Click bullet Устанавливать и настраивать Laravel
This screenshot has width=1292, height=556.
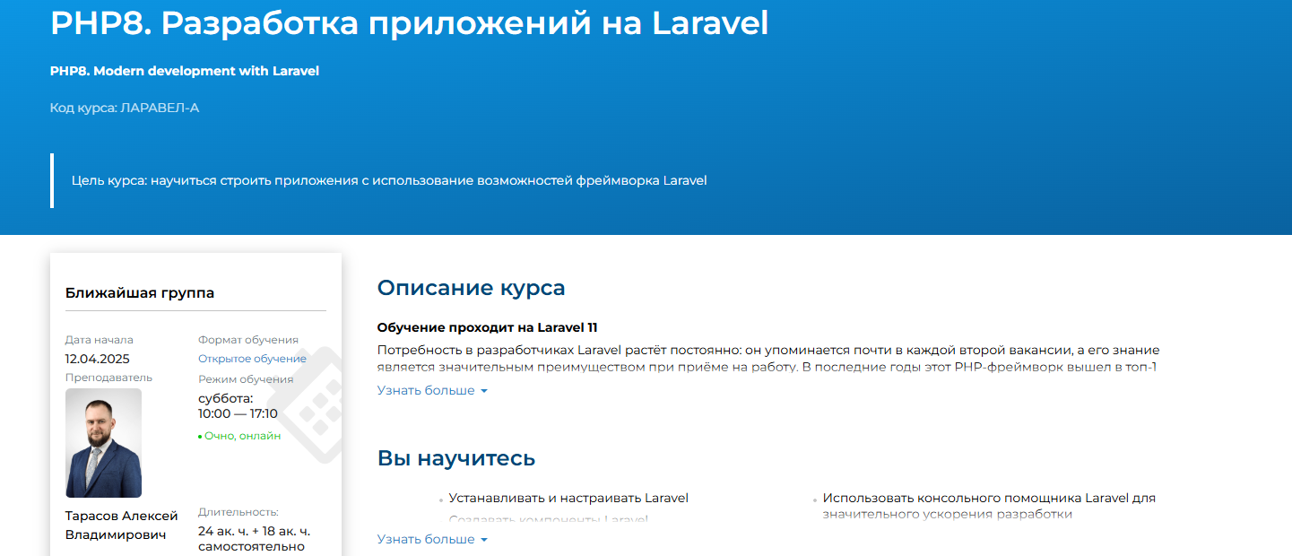(x=568, y=498)
